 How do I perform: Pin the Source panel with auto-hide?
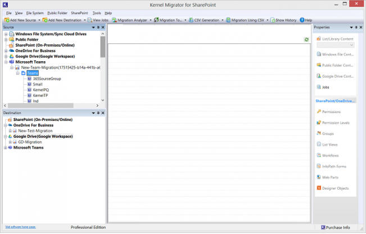[x=98, y=27]
